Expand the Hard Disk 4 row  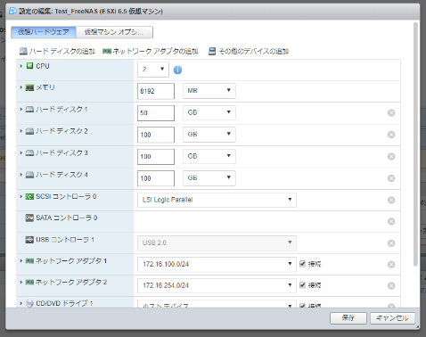(x=21, y=175)
